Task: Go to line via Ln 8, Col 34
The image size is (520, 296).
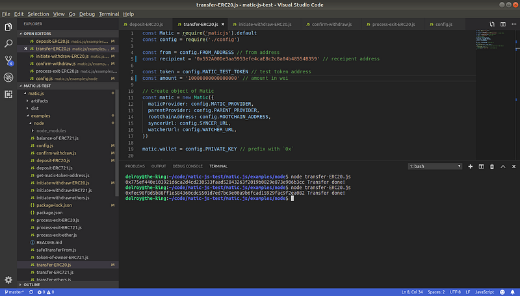Action: point(412,292)
